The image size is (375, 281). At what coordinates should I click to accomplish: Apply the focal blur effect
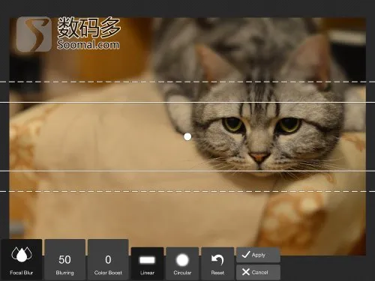click(x=258, y=255)
